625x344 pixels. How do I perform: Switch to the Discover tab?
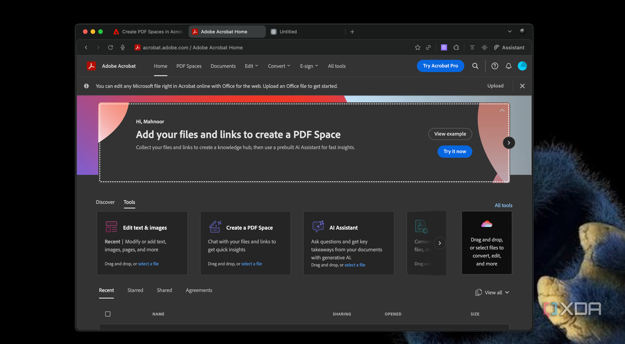(105, 202)
